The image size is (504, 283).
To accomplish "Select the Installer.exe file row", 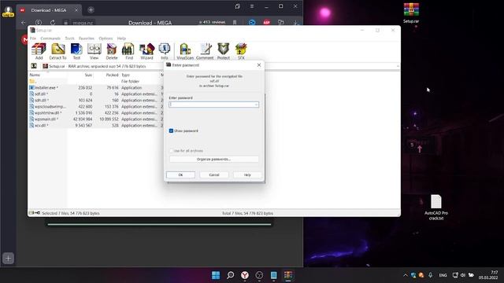I will coord(96,87).
